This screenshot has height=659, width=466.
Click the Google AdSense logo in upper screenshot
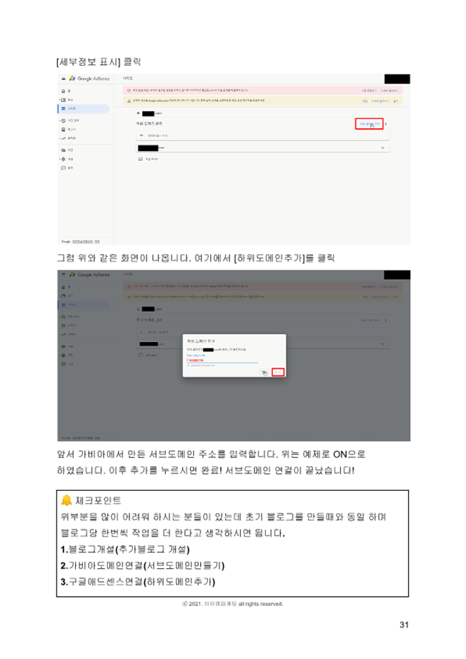coord(90,79)
